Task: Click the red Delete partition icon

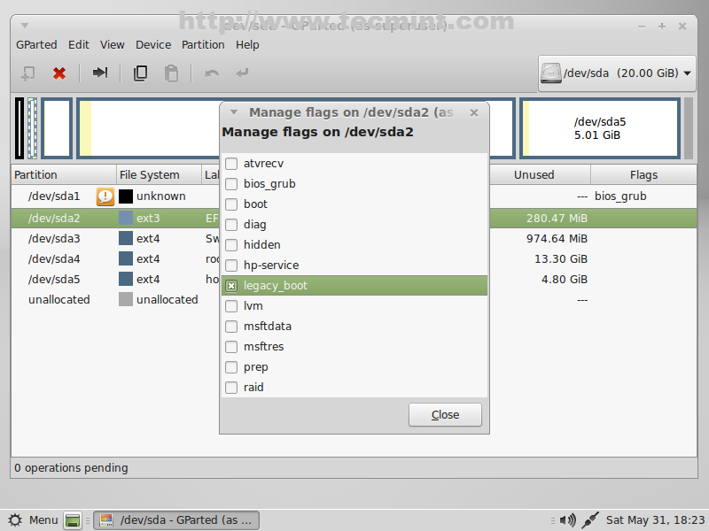Action: pos(59,73)
